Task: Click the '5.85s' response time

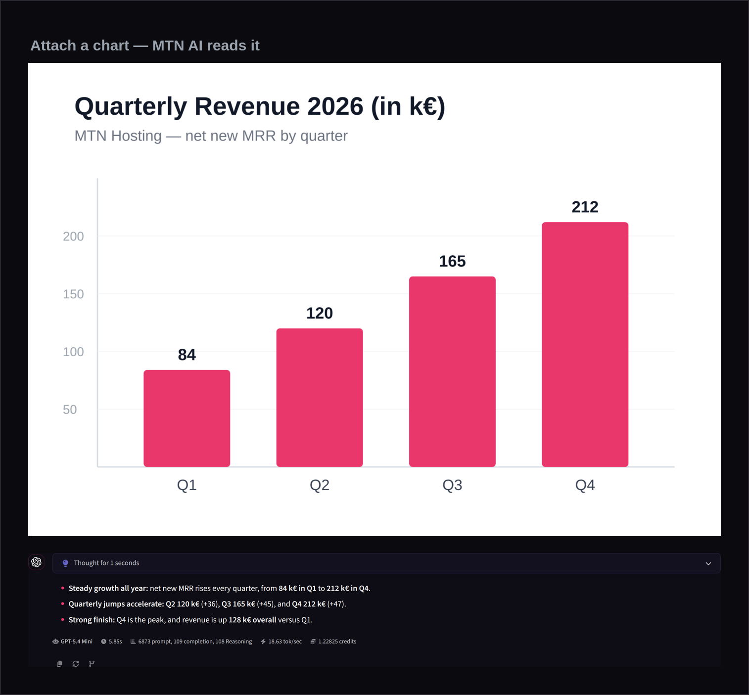Action: click(x=115, y=642)
